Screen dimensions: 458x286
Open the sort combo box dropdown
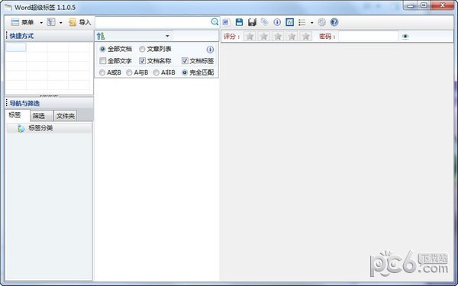167,36
